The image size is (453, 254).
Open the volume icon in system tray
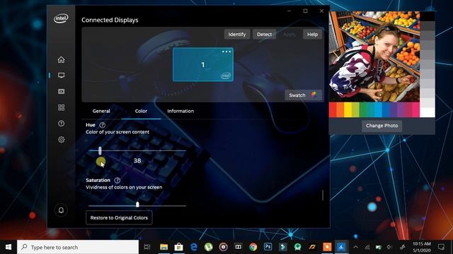click(x=389, y=247)
